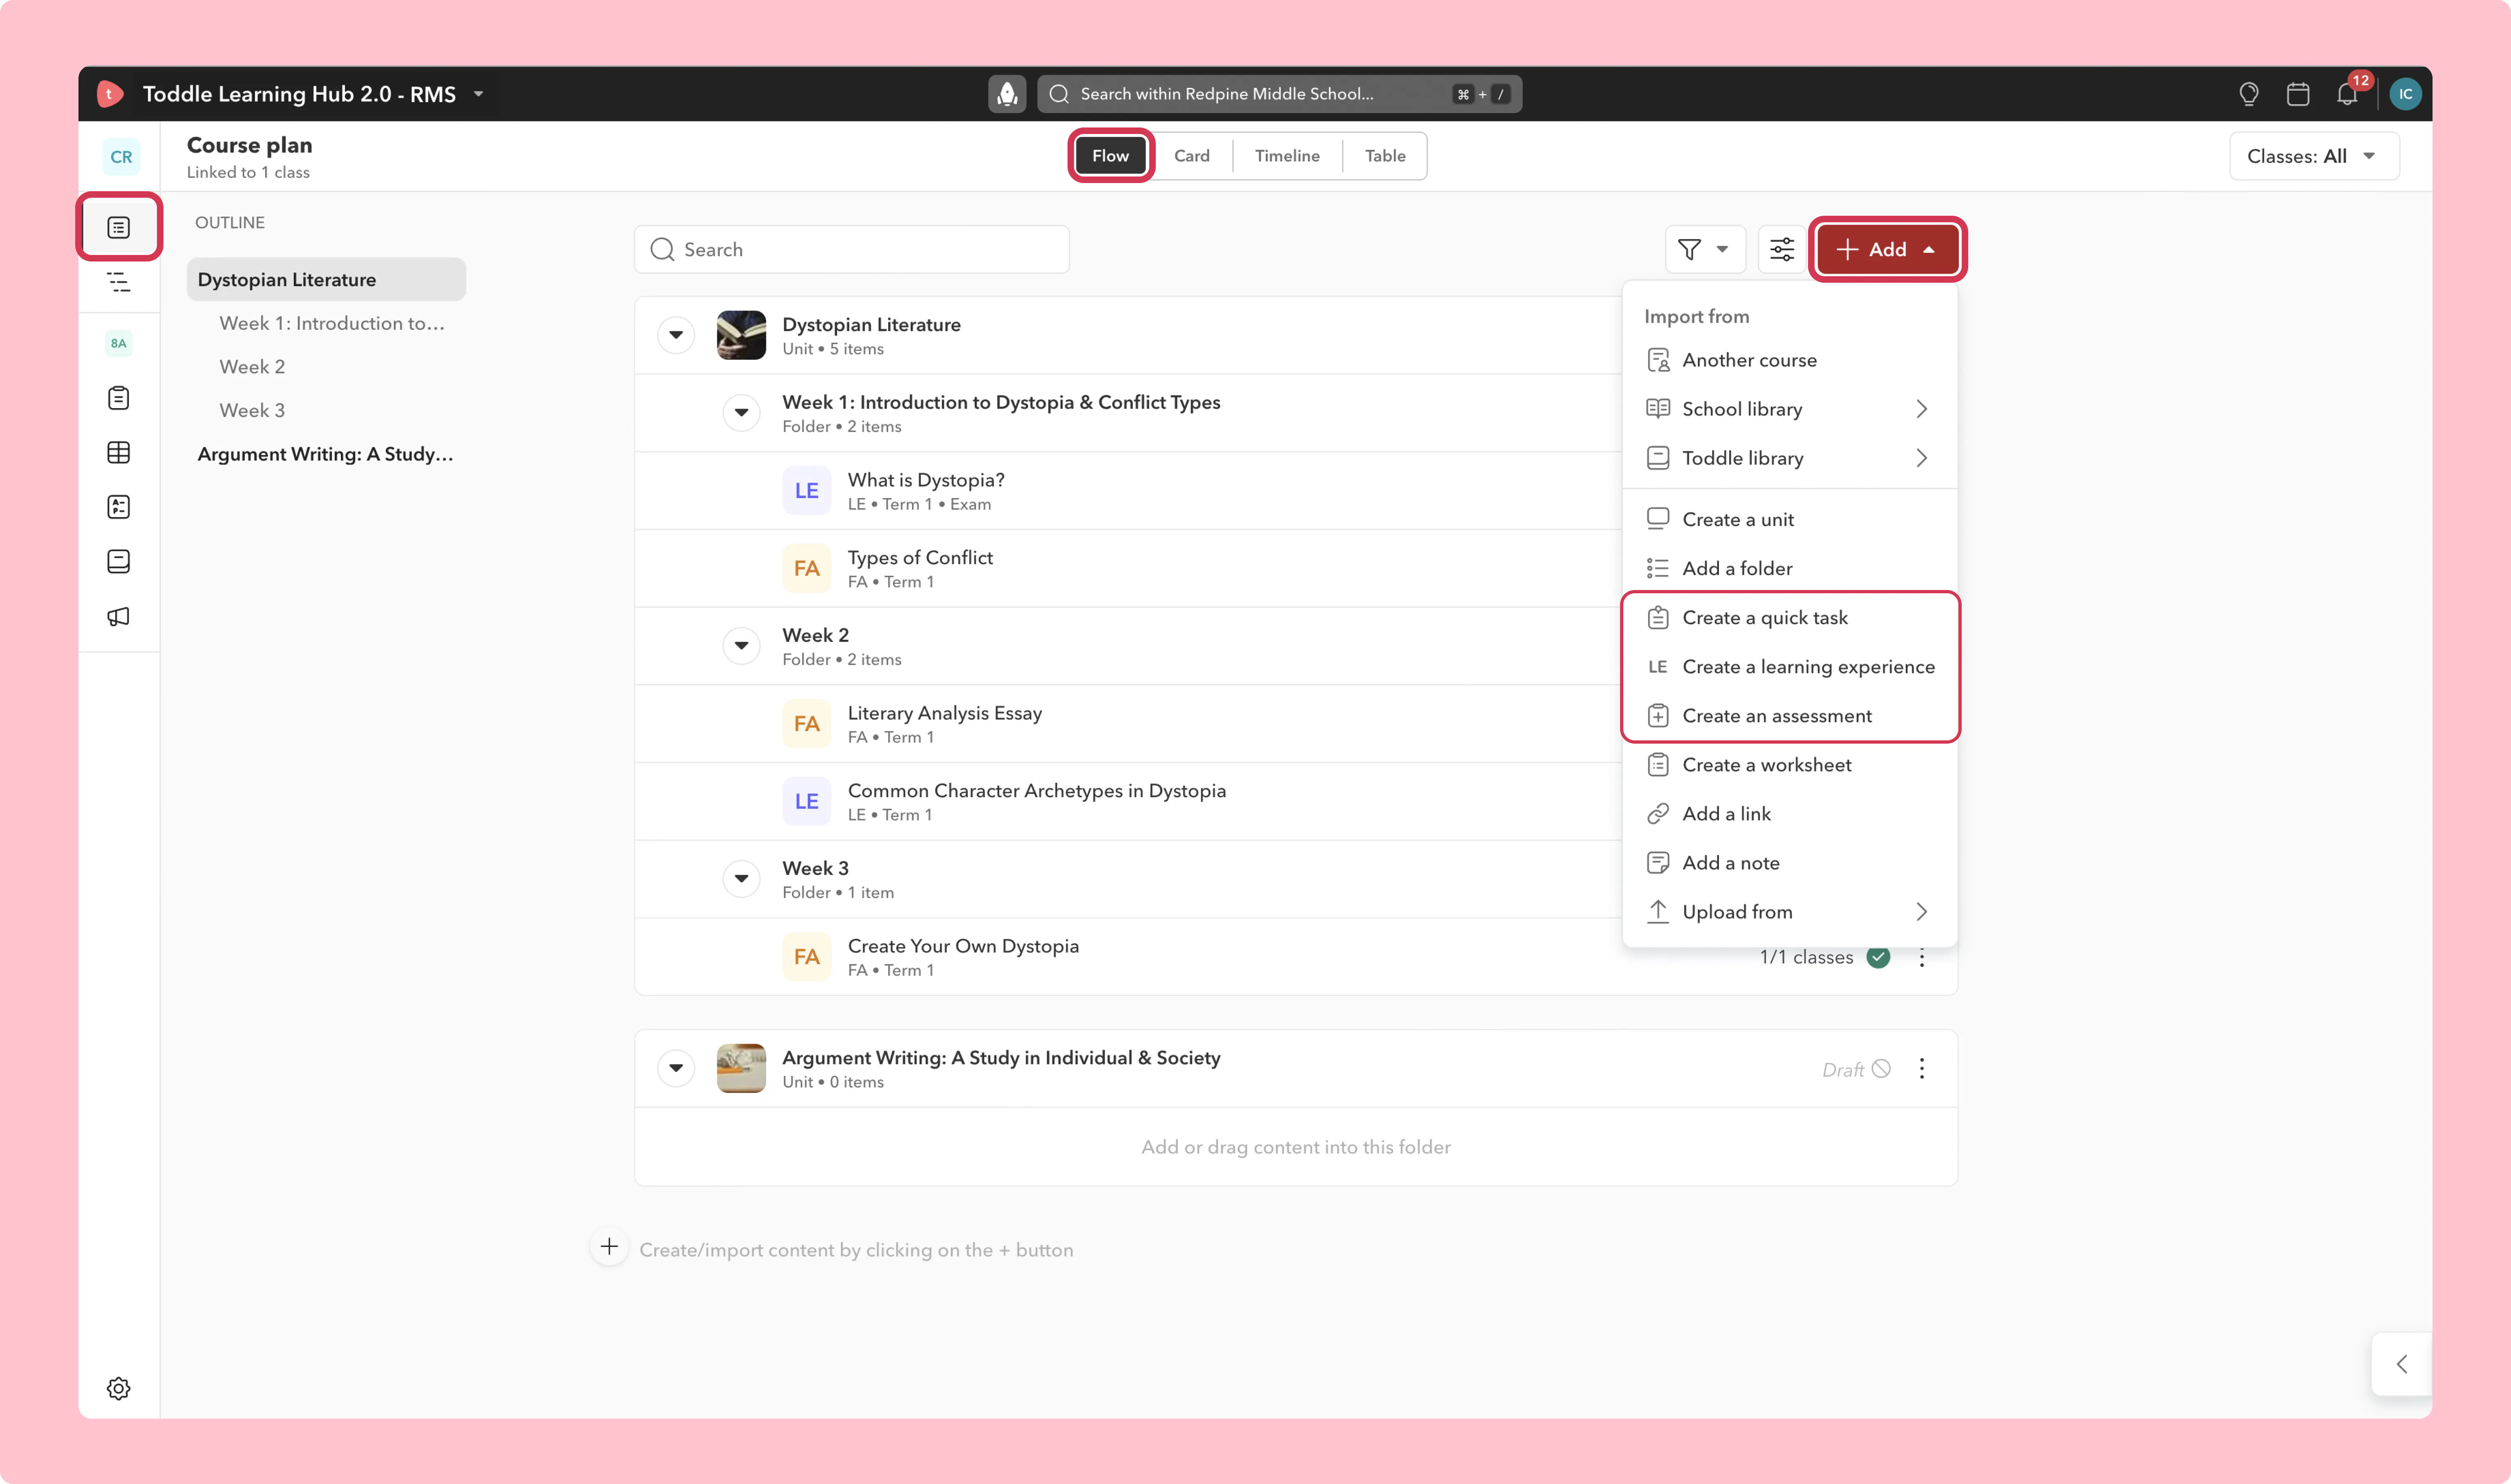This screenshot has height=1484, width=2511.
Task: Switch to the Flow view tab
Action: (1110, 156)
